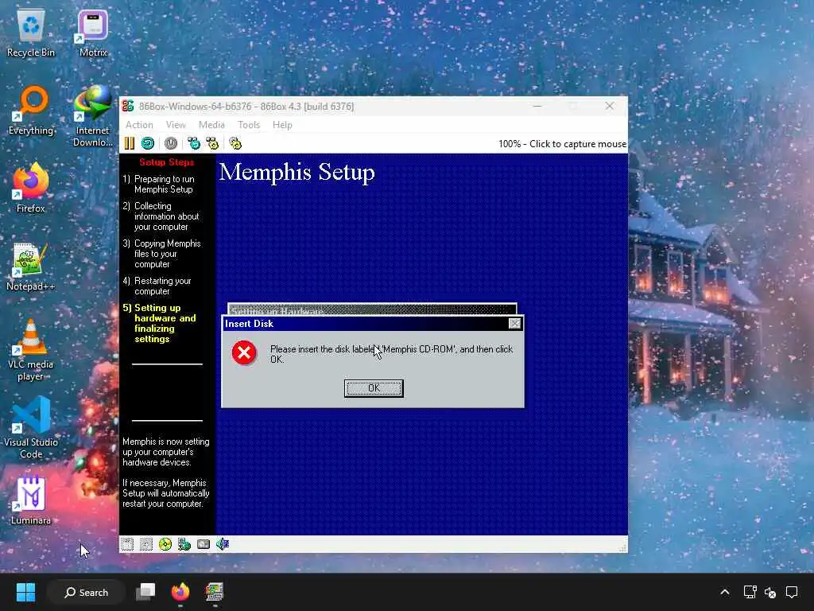Image resolution: width=814 pixels, height=611 pixels.
Task: Click first floppy drive status icon
Action: pyautogui.click(x=127, y=544)
